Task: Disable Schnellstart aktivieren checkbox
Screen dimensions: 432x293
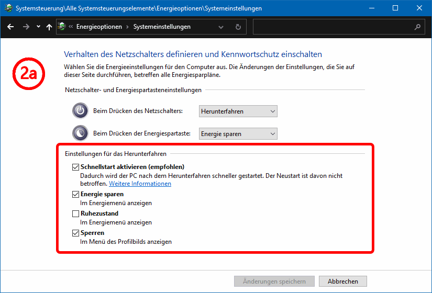Action: (76, 167)
